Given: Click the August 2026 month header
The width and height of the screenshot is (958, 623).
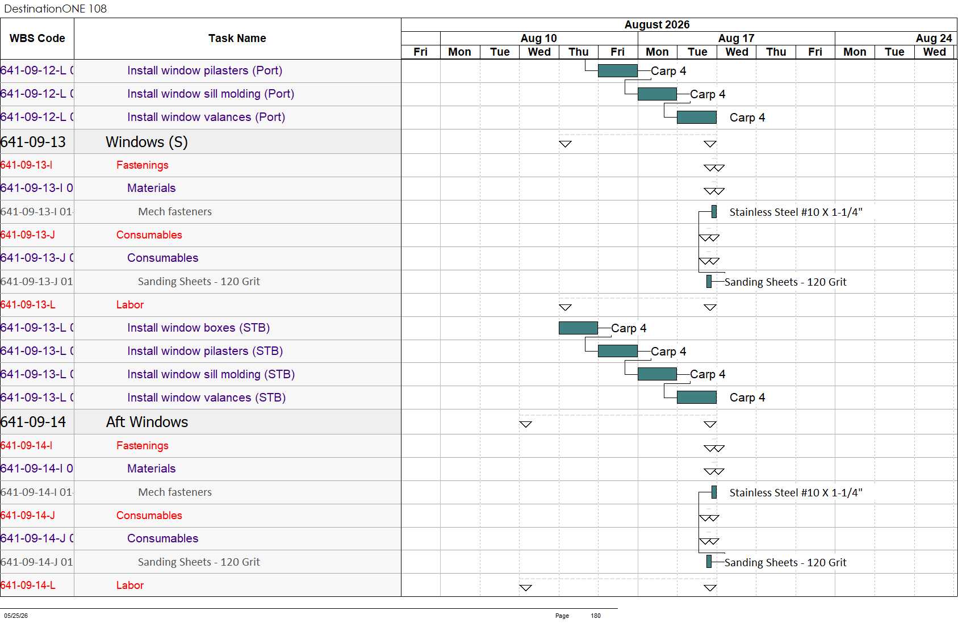Looking at the screenshot, I should pos(657,24).
